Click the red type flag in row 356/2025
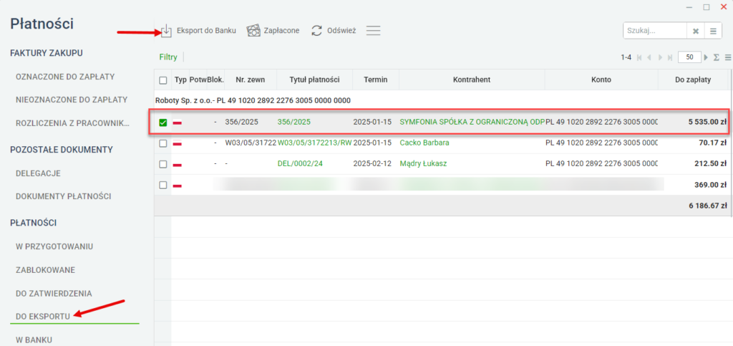The width and height of the screenshot is (733, 346). coord(178,123)
